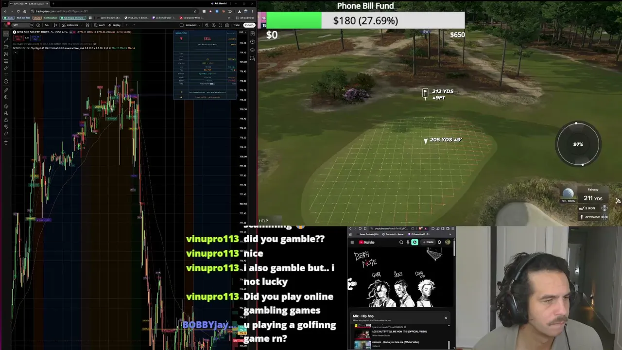Screen dimensions: 622x350
Task: Click the YouTube Create button
Action: [x=429, y=242]
